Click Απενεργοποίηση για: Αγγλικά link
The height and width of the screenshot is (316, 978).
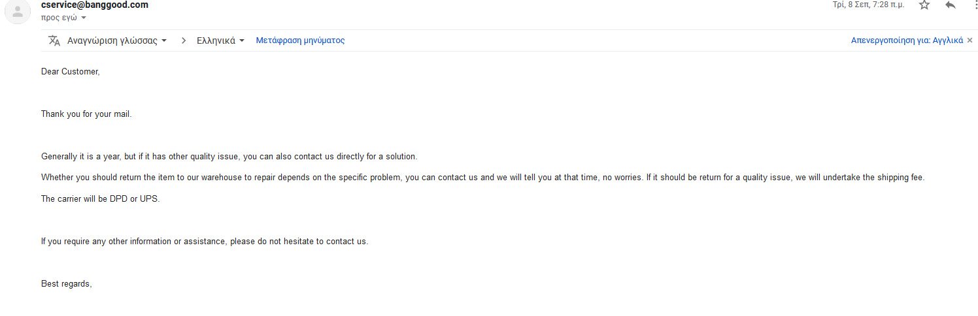(x=907, y=40)
